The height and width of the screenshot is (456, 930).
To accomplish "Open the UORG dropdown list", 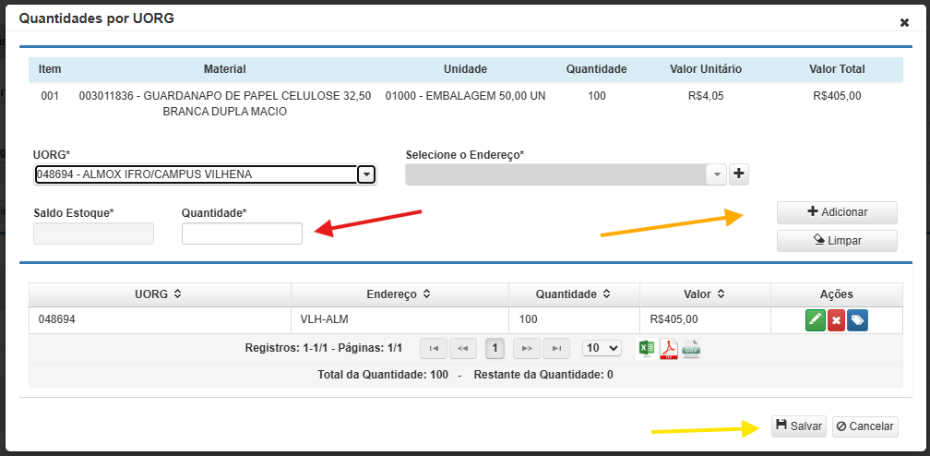I will pyautogui.click(x=366, y=174).
